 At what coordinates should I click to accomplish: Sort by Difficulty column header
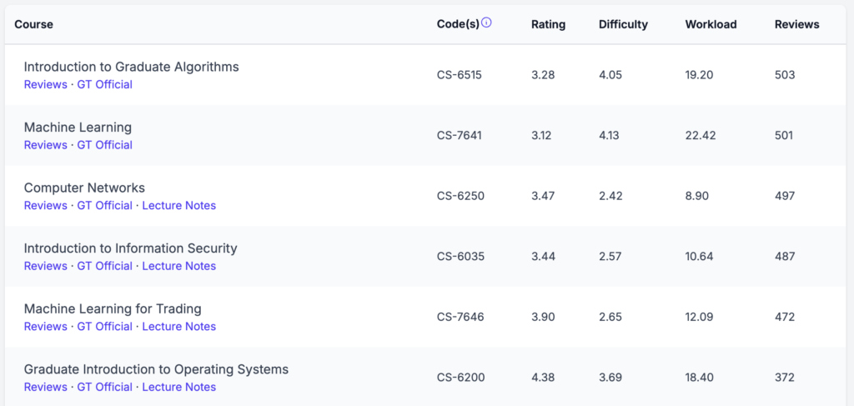coord(623,24)
